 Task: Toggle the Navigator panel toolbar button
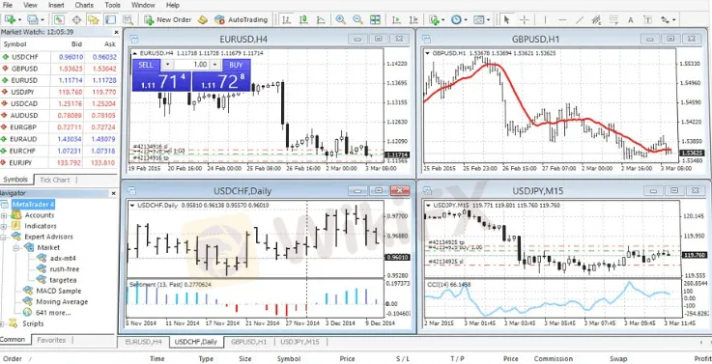pos(94,19)
